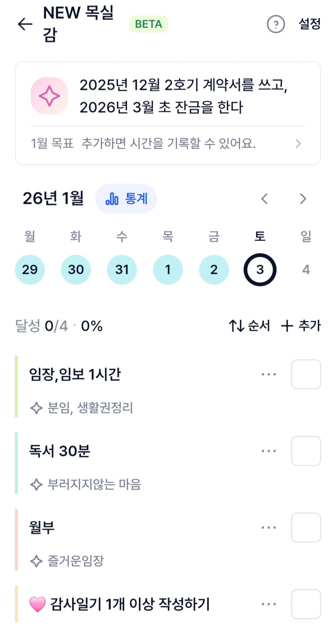The image size is (336, 633).
Task: Open help via the question mark icon
Action: point(275,24)
